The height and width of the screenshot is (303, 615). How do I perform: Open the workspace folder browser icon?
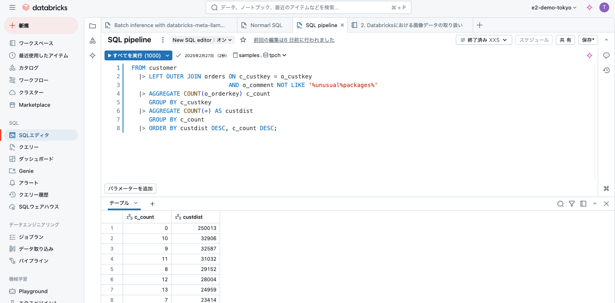click(x=93, y=26)
